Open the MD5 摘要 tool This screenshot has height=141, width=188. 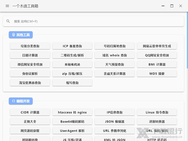157,74
